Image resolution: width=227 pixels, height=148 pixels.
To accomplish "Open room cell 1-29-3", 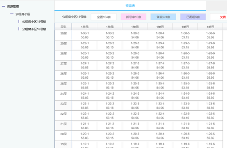I will (x=135, y=46).
